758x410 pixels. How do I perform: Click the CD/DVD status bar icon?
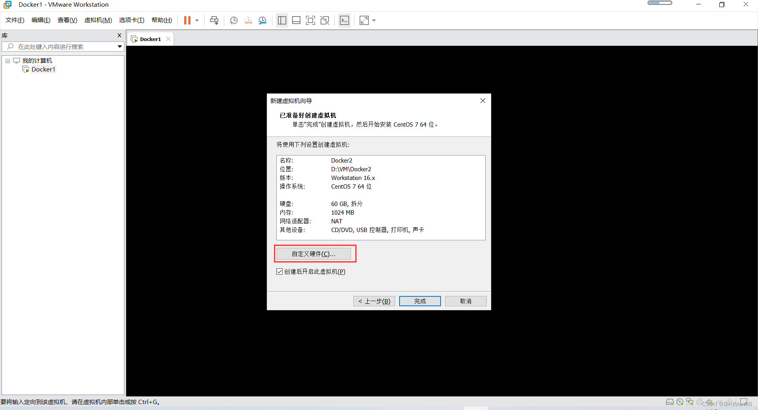pyautogui.click(x=680, y=402)
